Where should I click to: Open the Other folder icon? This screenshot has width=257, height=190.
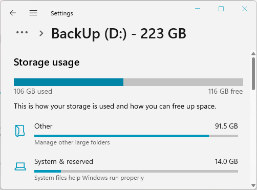20,131
